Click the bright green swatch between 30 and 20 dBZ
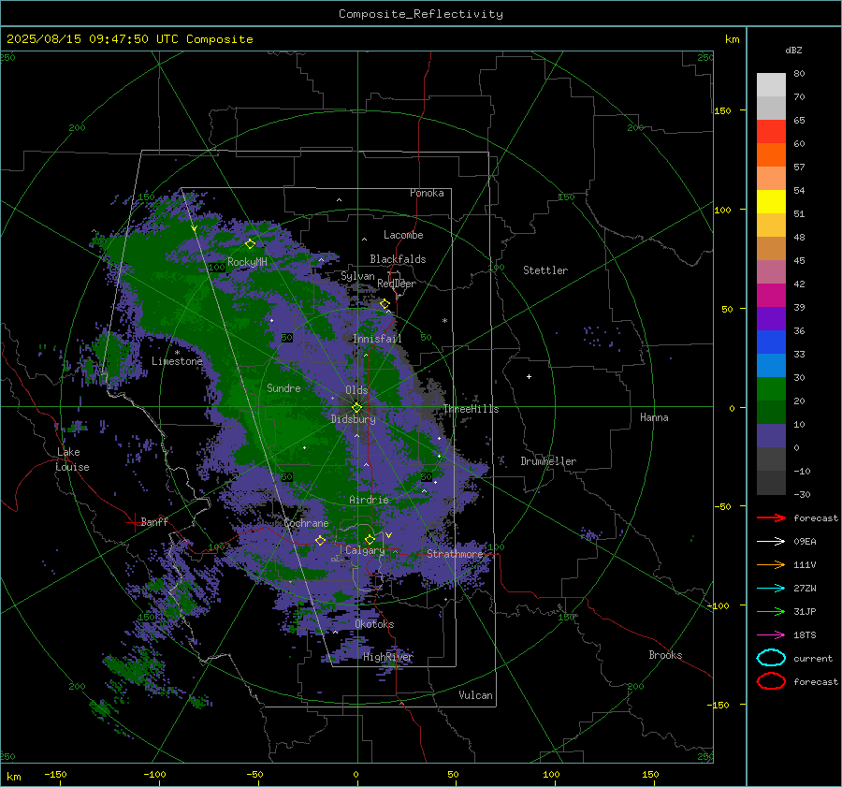842x787 pixels. [x=771, y=389]
